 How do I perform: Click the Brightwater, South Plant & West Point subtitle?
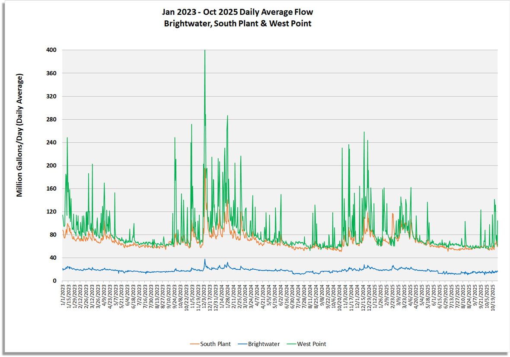(238, 24)
